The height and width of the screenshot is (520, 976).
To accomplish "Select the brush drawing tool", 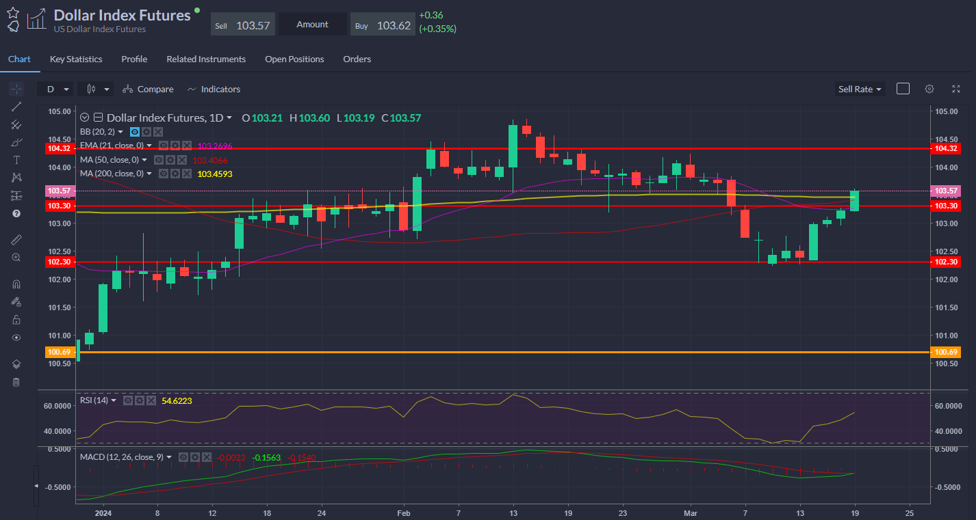I will [16, 142].
